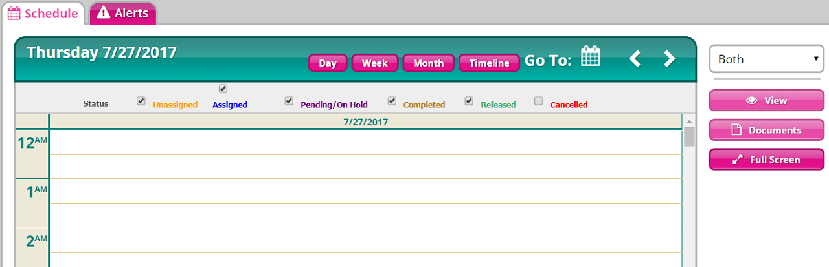The height and width of the screenshot is (267, 829).
Task: Toggle the Completed status checkbox
Action: [x=392, y=101]
